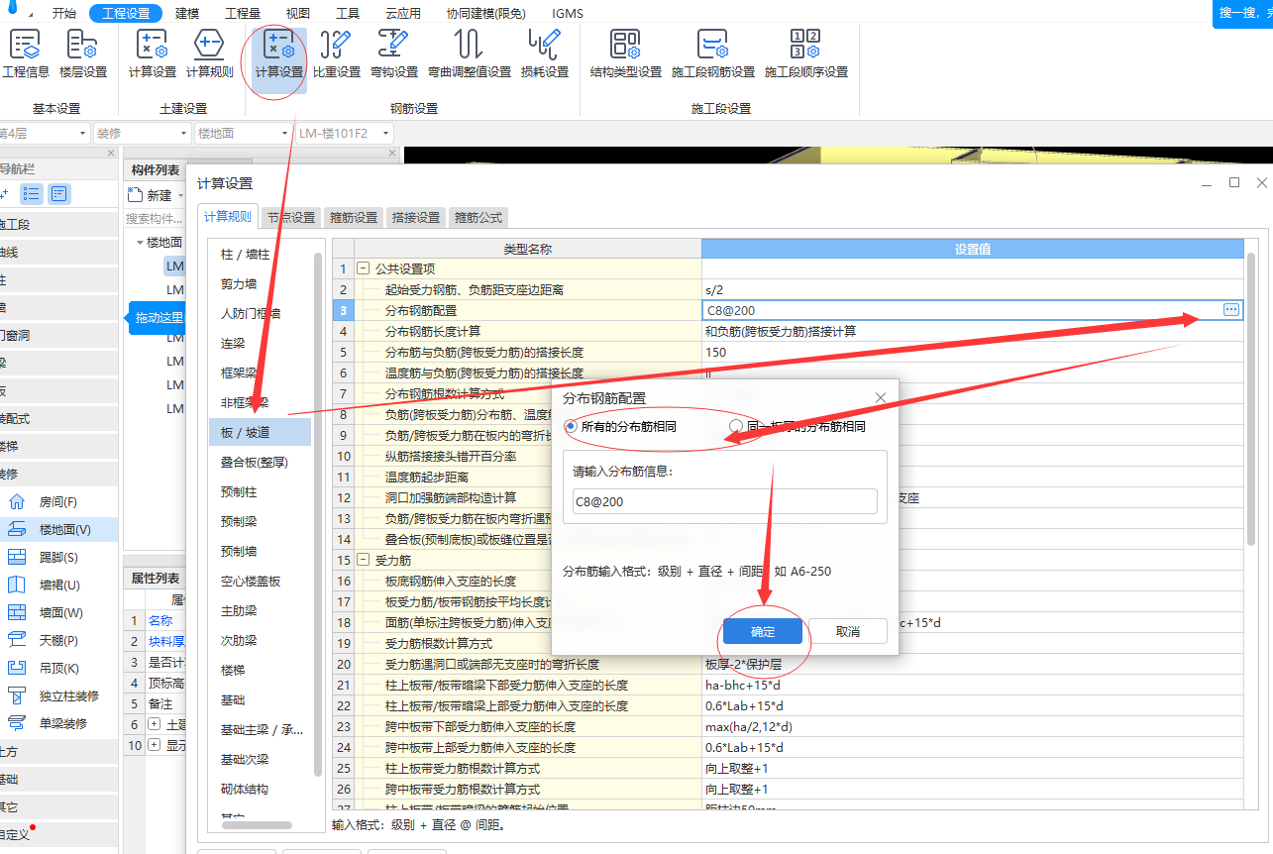Open 比重设置 rebar weight settings

coord(337,53)
